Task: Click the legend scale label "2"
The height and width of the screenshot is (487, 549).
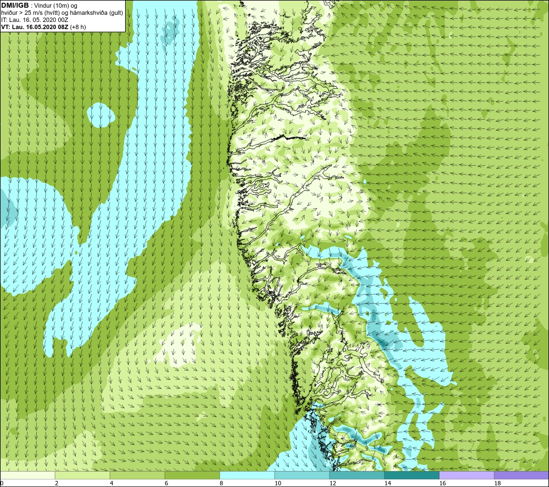Action: (57, 484)
